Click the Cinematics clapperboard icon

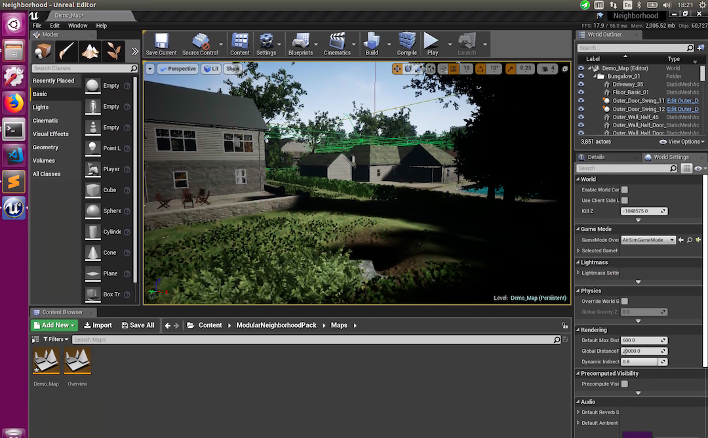(x=337, y=42)
